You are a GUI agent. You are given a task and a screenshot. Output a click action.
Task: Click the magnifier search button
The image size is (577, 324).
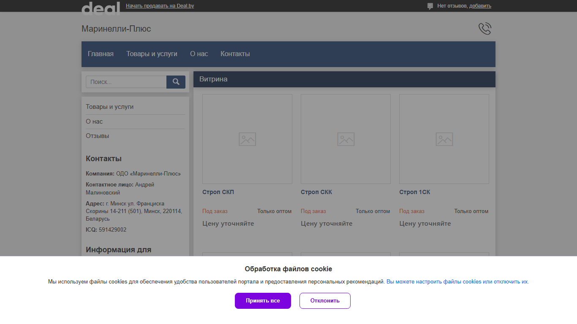tap(176, 82)
